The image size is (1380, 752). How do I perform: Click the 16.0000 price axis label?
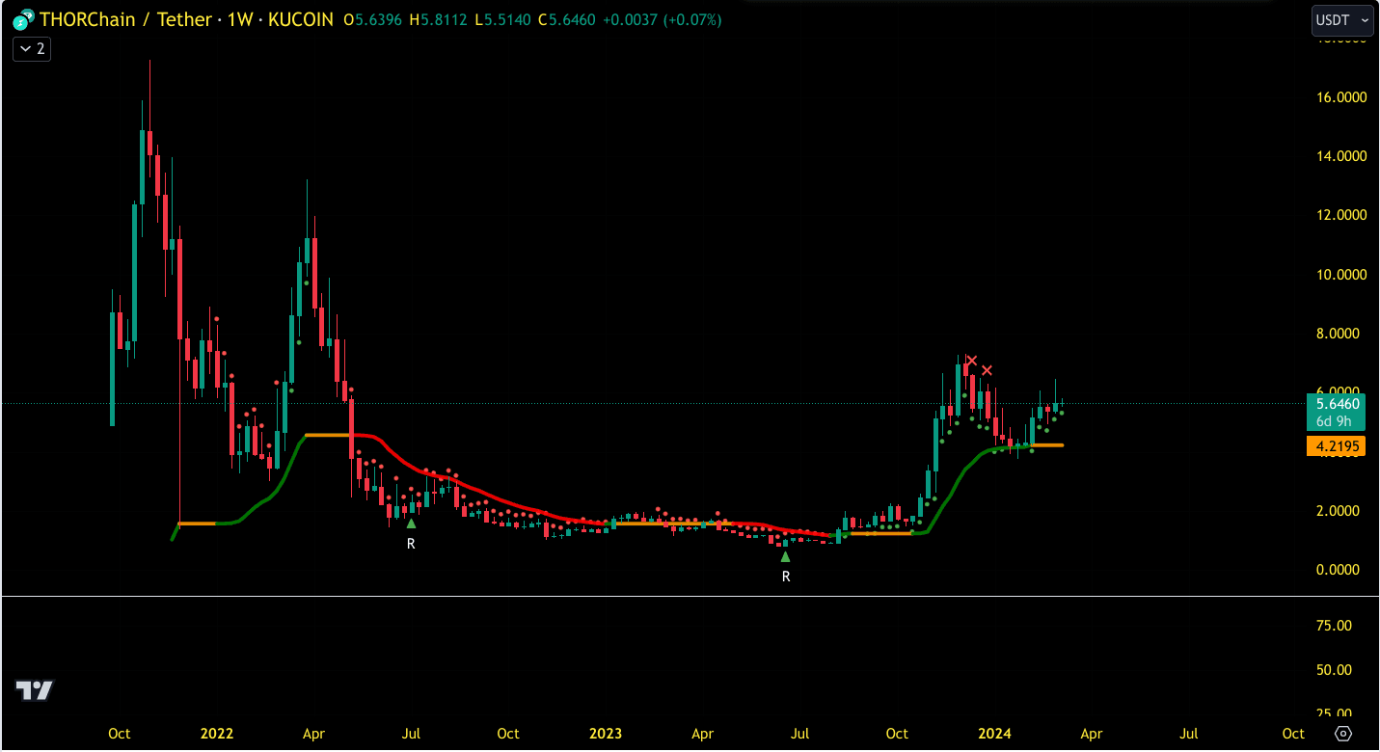(x=1342, y=97)
